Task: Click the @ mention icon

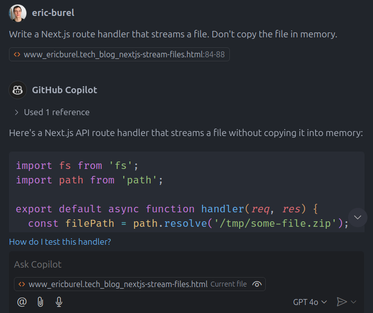Action: click(x=22, y=302)
